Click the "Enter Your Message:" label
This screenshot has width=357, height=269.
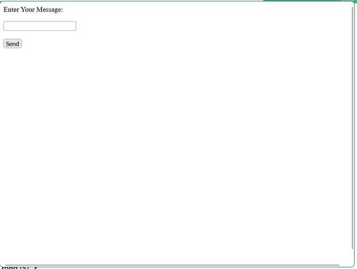(33, 9)
